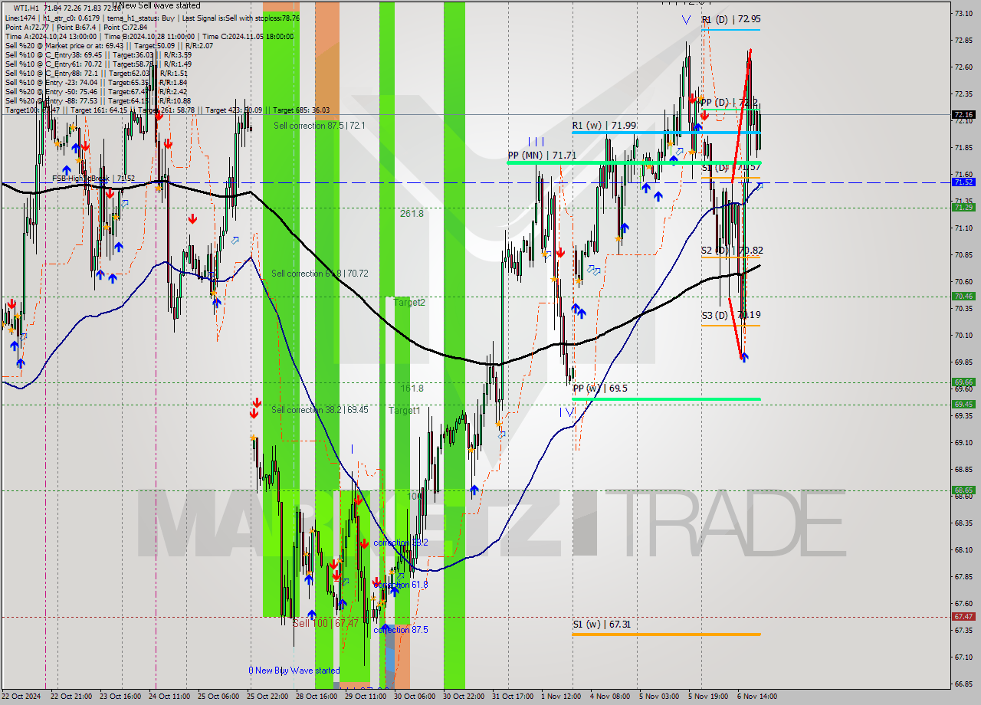The width and height of the screenshot is (981, 705).
Task: Select the '0 New Sell wave started' label
Action: point(156,6)
